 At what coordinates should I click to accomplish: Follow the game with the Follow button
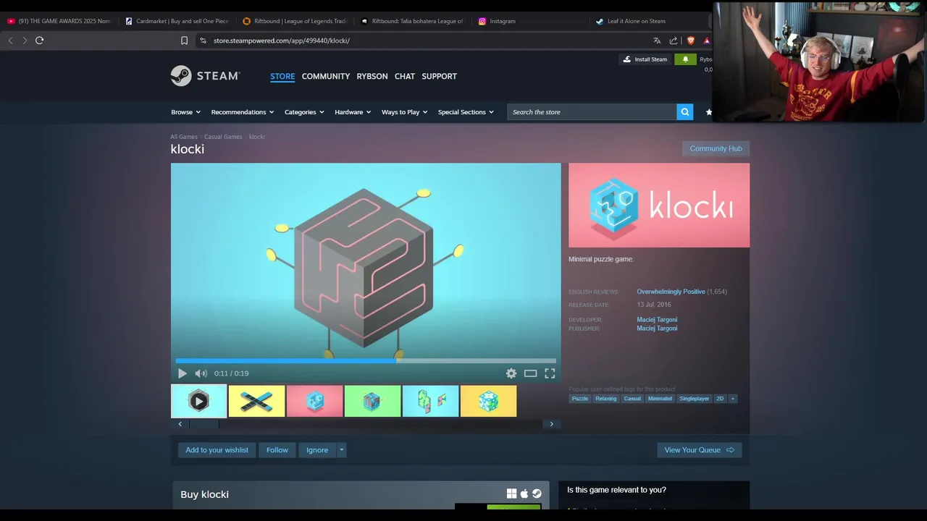click(277, 450)
